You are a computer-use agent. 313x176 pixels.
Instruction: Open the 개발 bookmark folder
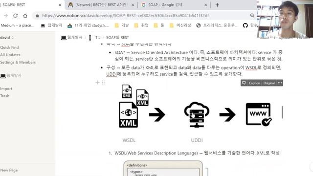tap(122, 25)
